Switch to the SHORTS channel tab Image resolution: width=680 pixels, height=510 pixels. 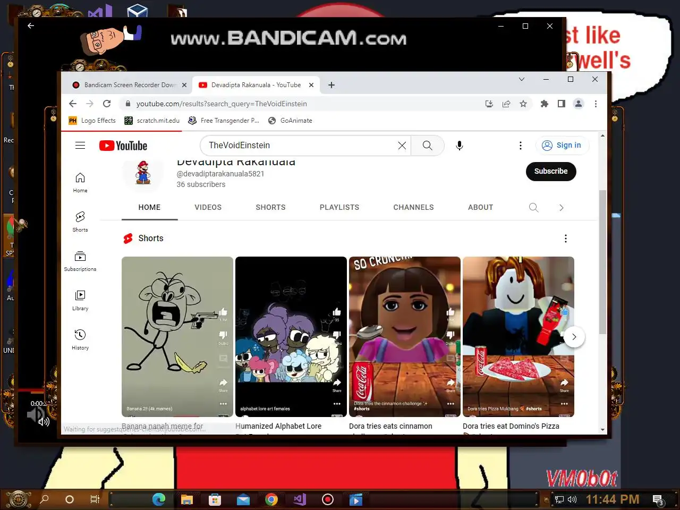[270, 207]
